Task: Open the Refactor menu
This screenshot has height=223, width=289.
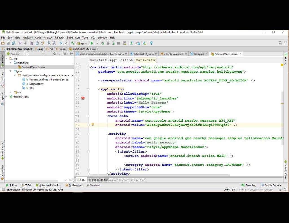Action: click(59, 37)
